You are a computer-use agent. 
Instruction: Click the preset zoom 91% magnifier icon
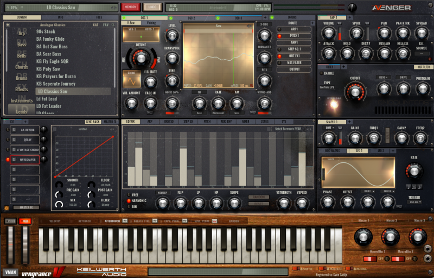click(8, 8)
